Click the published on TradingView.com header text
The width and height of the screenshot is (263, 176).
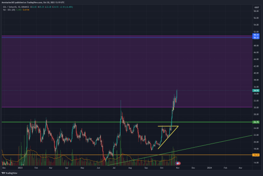(33, 2)
